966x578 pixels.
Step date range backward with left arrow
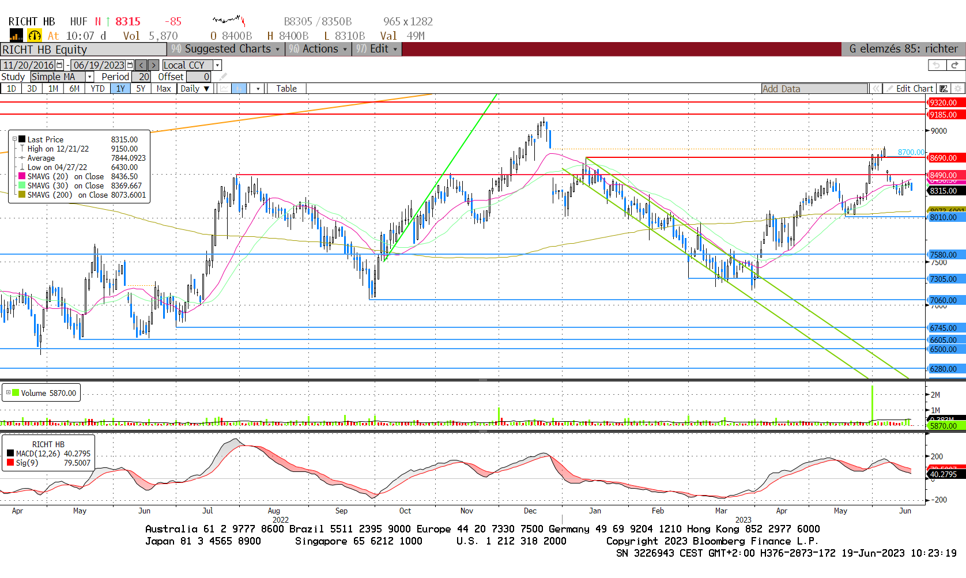pyautogui.click(x=142, y=65)
